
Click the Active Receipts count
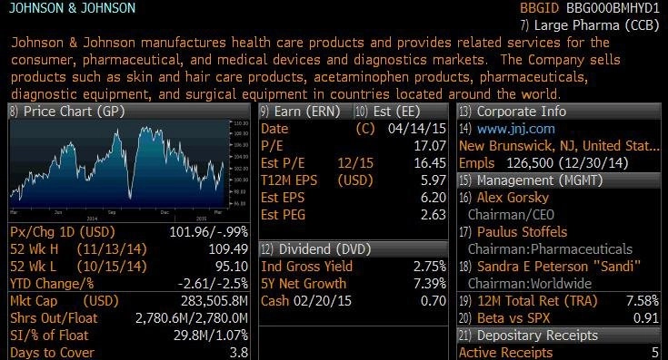pyautogui.click(x=654, y=353)
